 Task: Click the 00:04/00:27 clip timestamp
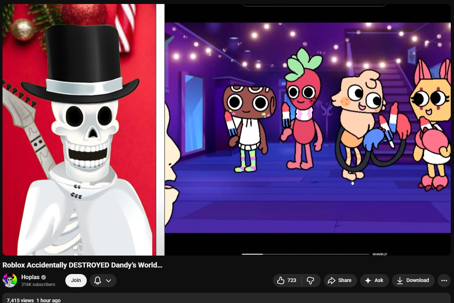click(380, 254)
